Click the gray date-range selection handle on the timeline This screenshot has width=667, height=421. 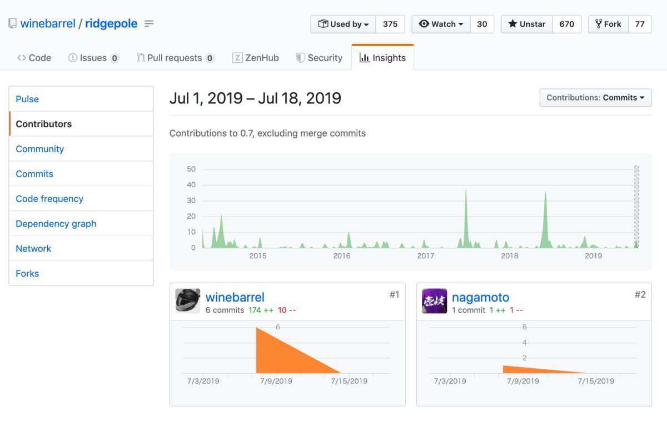[637, 207]
